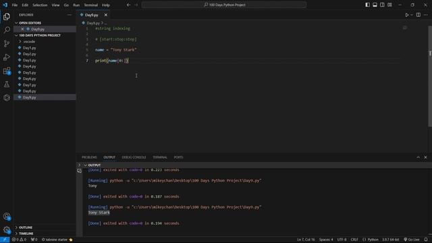The image size is (432, 243).
Task: Open the Selection menu
Action: click(x=40, y=5)
